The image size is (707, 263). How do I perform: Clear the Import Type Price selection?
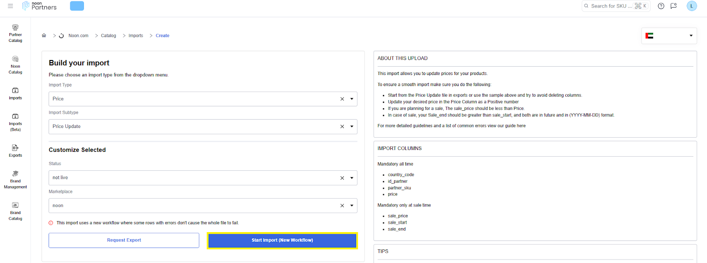tap(342, 99)
